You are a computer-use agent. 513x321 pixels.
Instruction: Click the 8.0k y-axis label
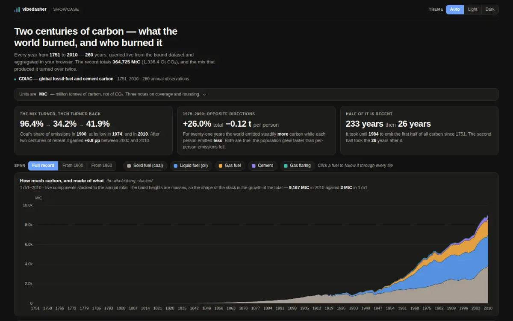click(28, 225)
